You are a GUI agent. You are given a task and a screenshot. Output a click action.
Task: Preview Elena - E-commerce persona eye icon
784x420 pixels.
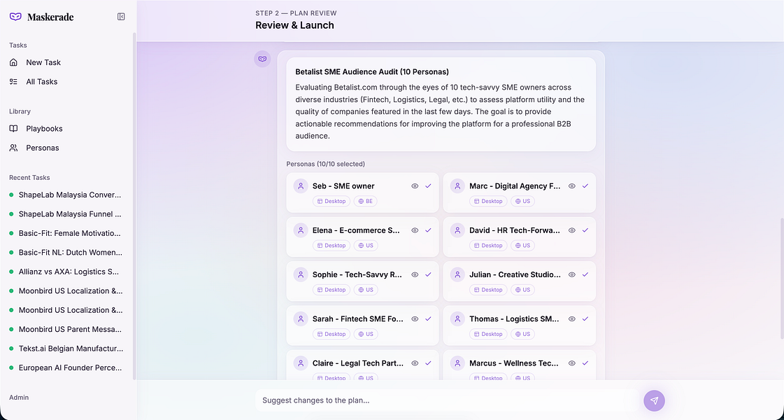415,230
